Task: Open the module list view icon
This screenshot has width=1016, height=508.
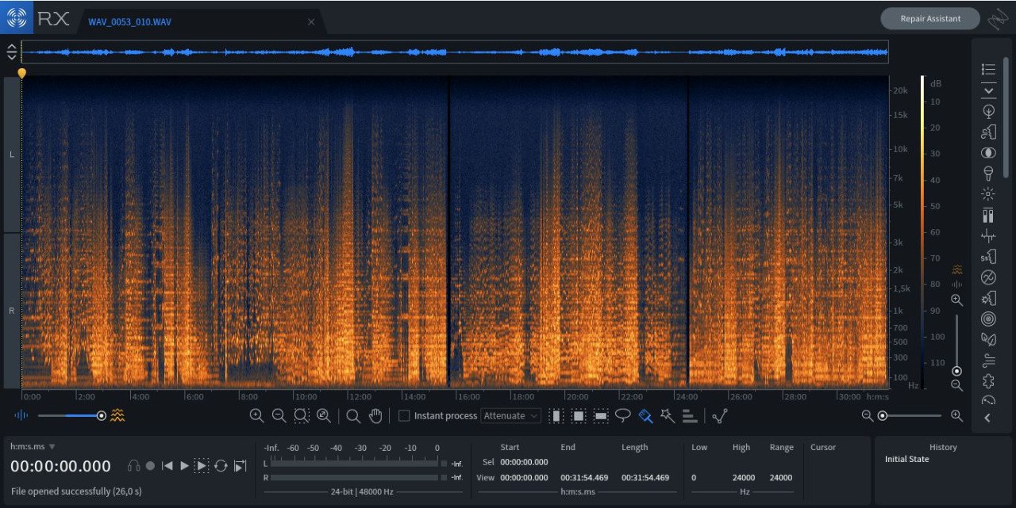Action: click(x=988, y=70)
